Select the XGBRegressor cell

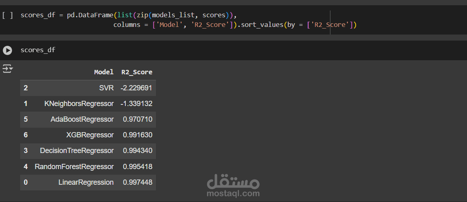coord(90,135)
